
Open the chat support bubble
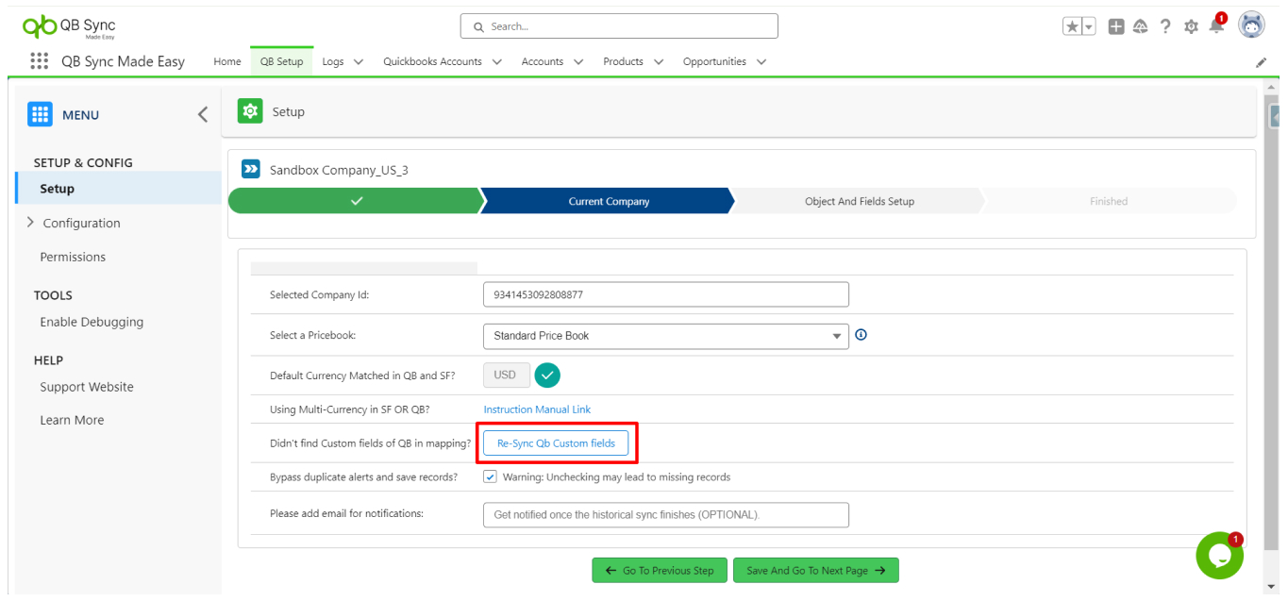[x=1219, y=556]
